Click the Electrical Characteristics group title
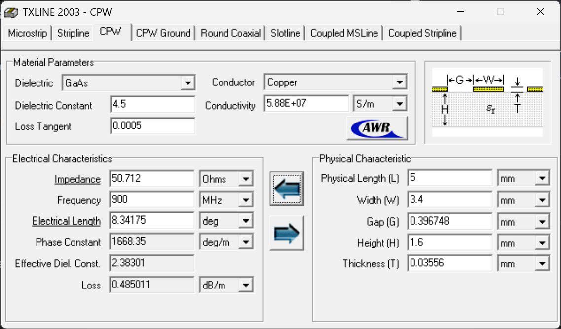The width and height of the screenshot is (561, 329). coord(62,159)
